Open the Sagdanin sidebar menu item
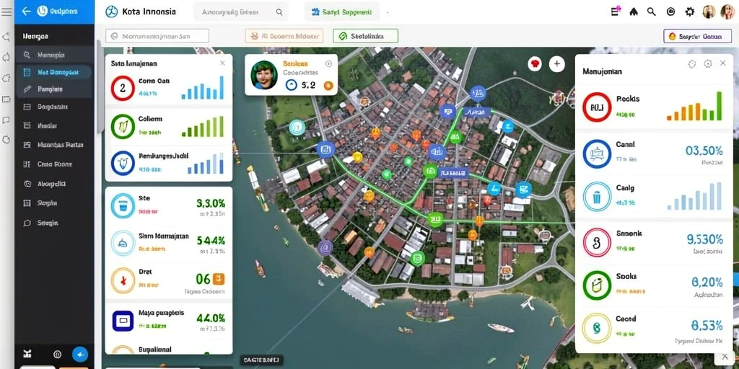739x369 pixels. tap(54, 107)
